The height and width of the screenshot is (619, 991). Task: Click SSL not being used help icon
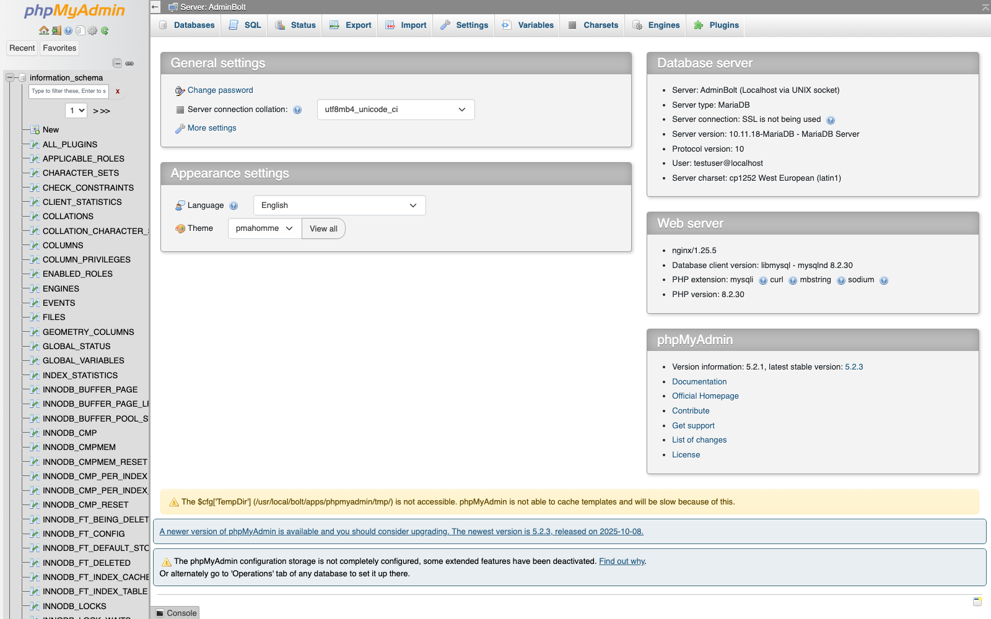tap(831, 120)
